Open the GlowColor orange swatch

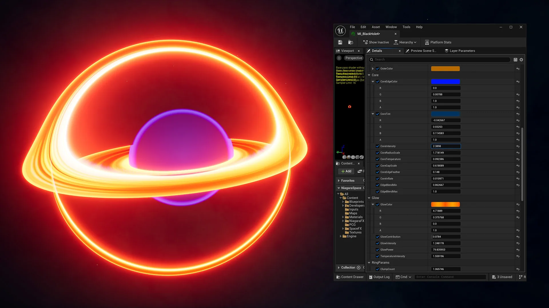click(445, 204)
